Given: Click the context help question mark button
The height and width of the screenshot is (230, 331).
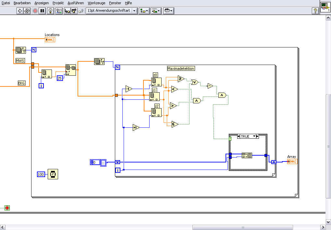Looking at the screenshot, I should pyautogui.click(x=315, y=11).
